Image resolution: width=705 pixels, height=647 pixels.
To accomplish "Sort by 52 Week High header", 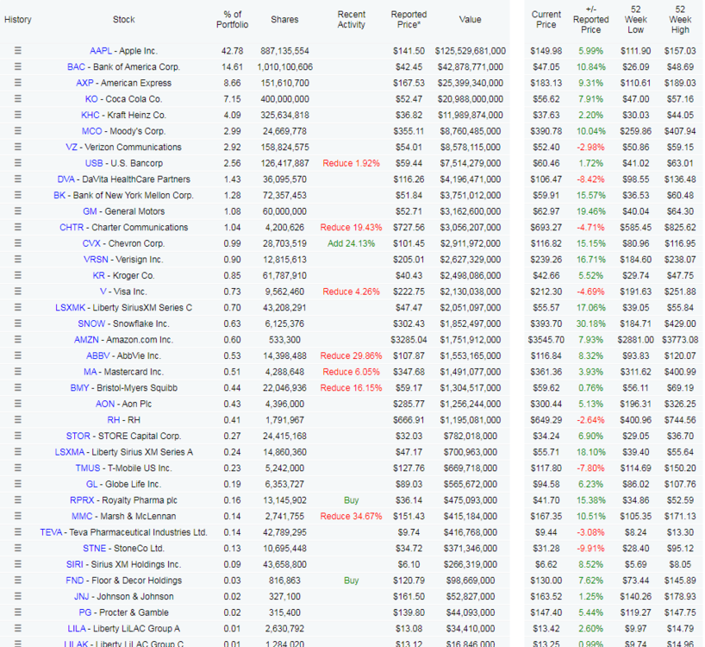I will (680, 19).
